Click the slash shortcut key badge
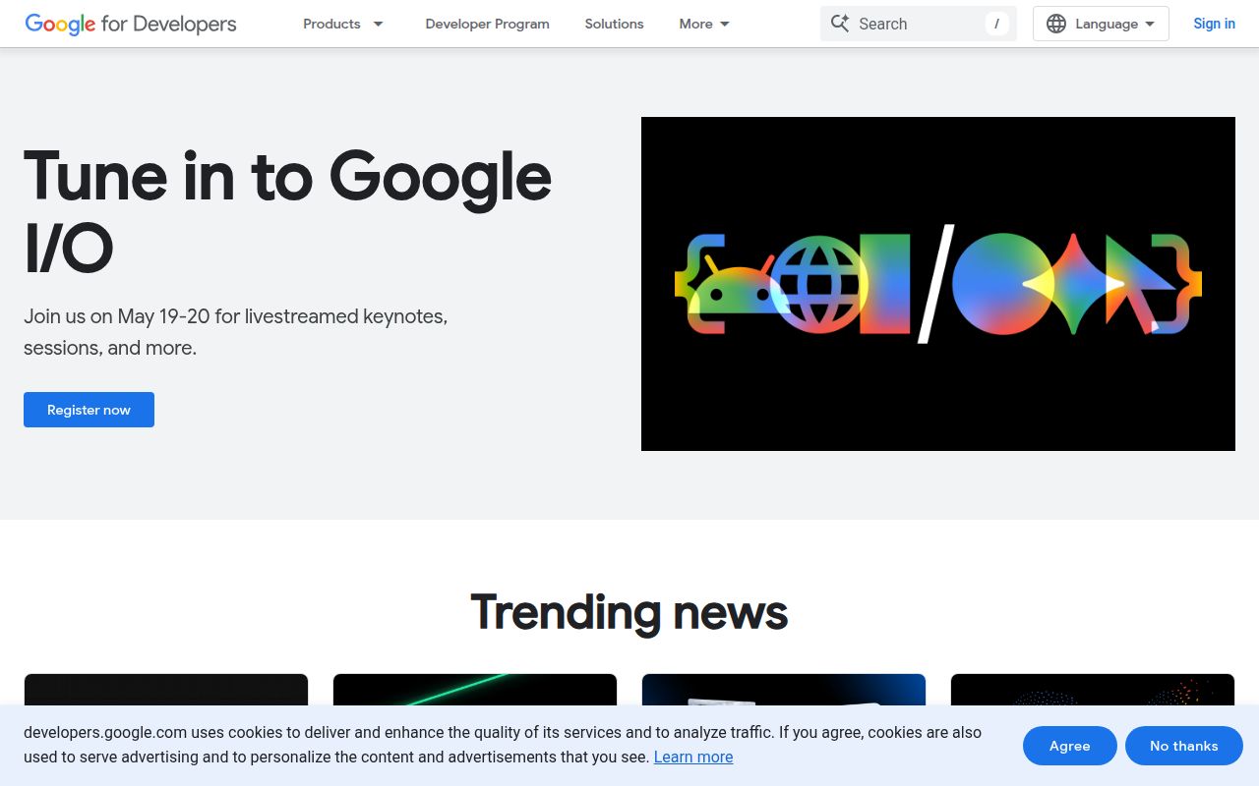Screen dimensions: 1259x786 996,24
